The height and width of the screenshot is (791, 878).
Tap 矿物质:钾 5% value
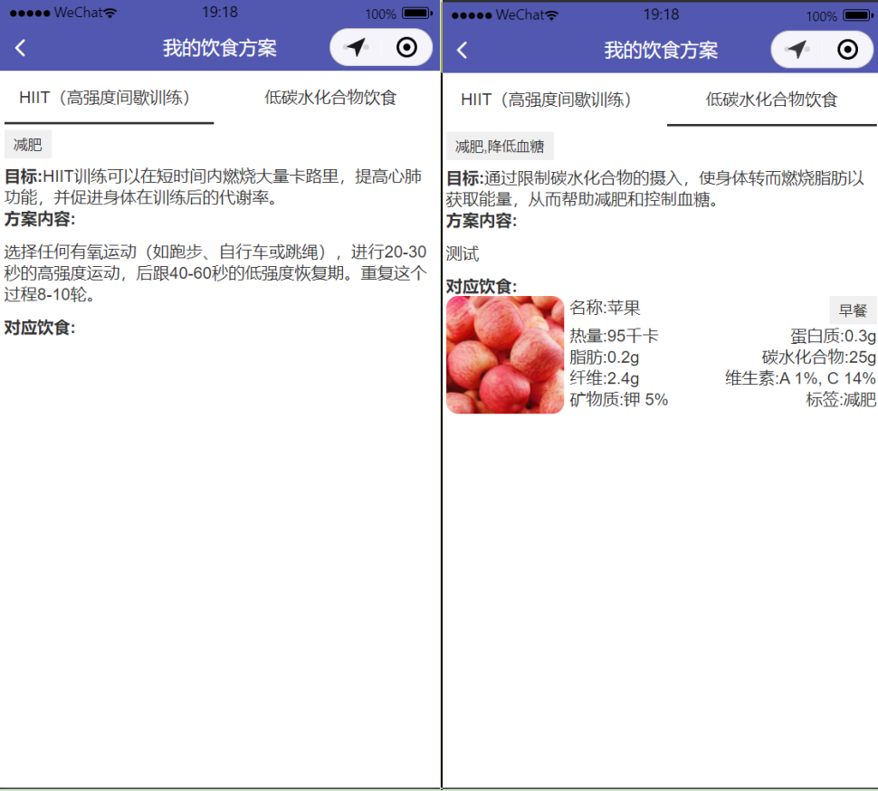pos(619,400)
